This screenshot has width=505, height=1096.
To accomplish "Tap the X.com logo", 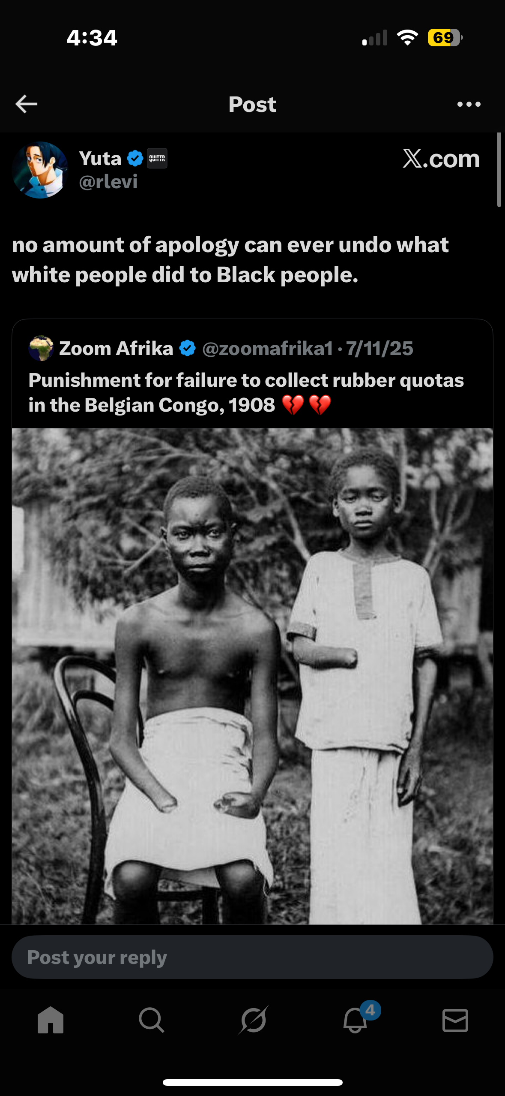I will (441, 159).
